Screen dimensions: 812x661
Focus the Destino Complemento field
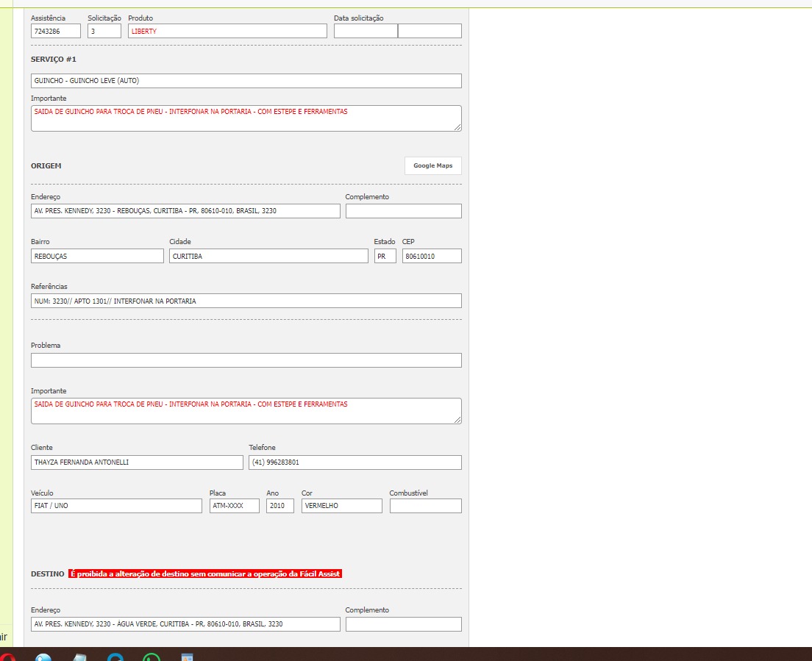tap(403, 624)
